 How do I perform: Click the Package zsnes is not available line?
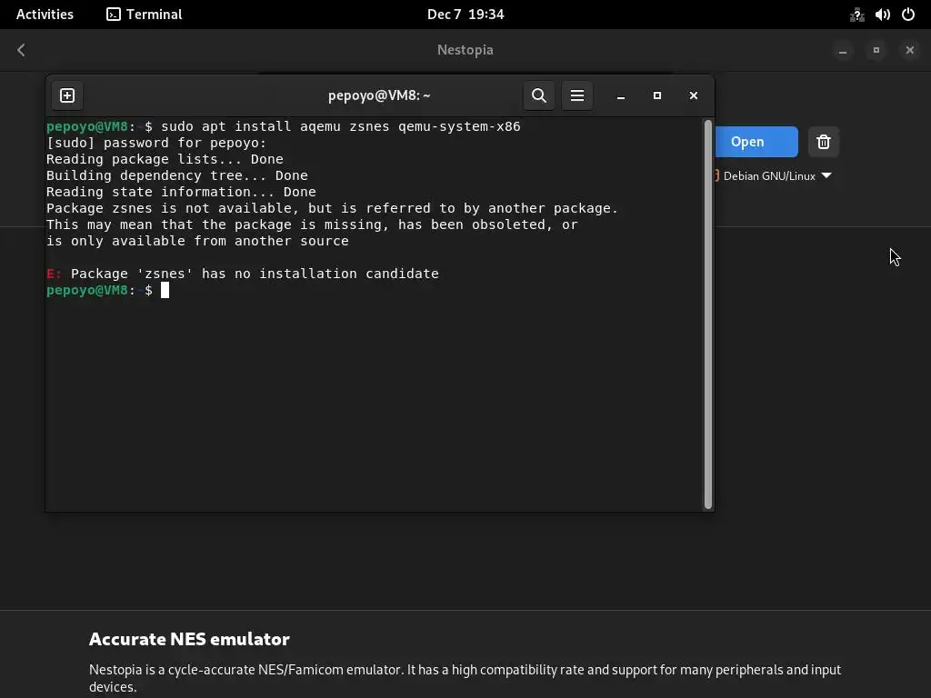coord(333,208)
